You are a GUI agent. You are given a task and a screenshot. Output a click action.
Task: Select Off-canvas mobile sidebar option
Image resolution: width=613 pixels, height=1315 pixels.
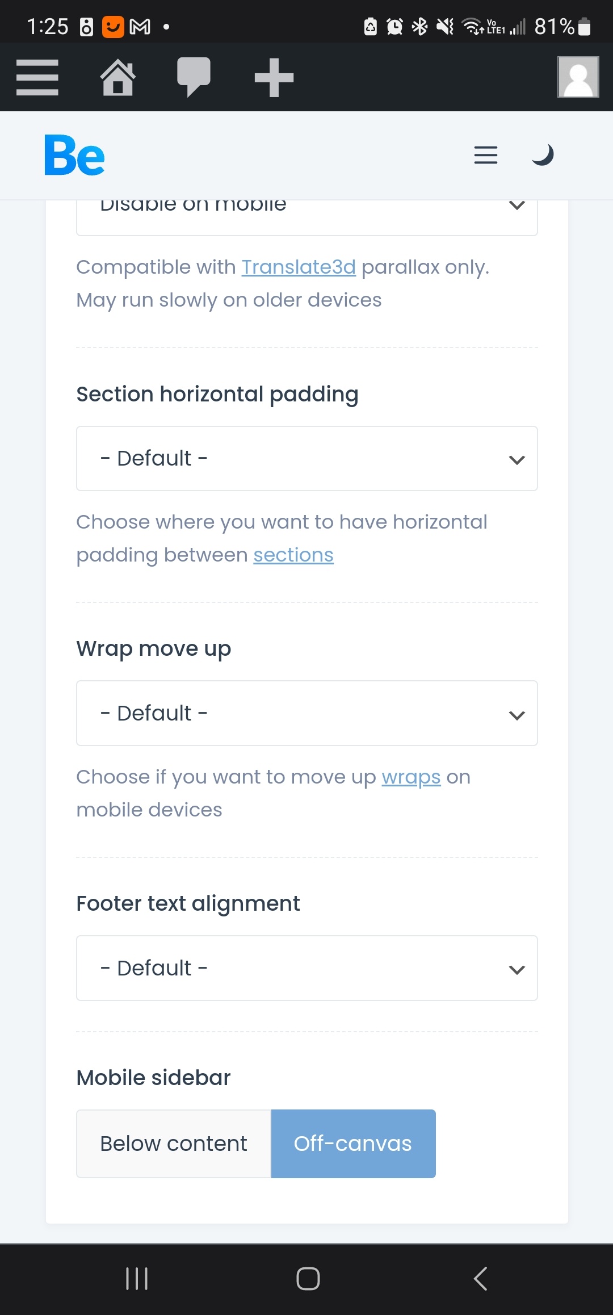[x=353, y=1144]
